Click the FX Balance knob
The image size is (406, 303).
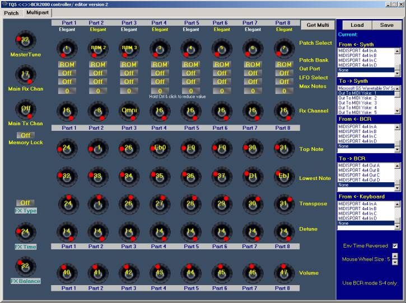click(x=25, y=266)
